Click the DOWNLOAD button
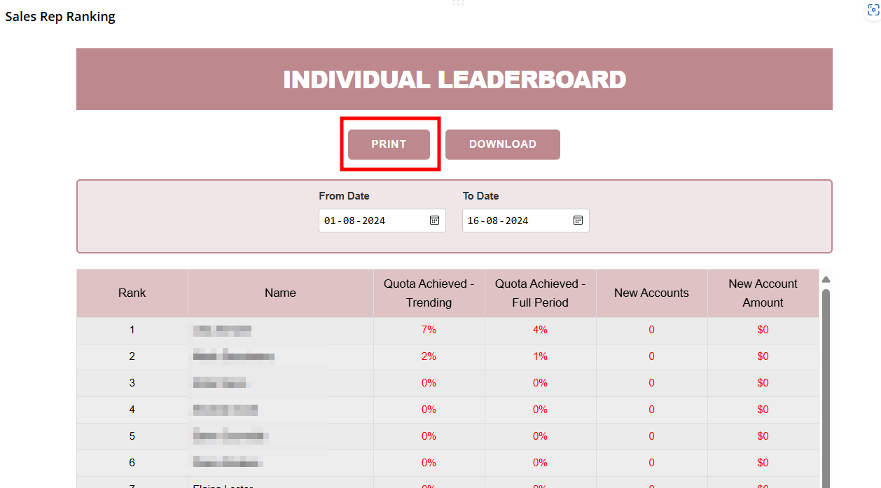This screenshot has height=488, width=881. [x=502, y=144]
